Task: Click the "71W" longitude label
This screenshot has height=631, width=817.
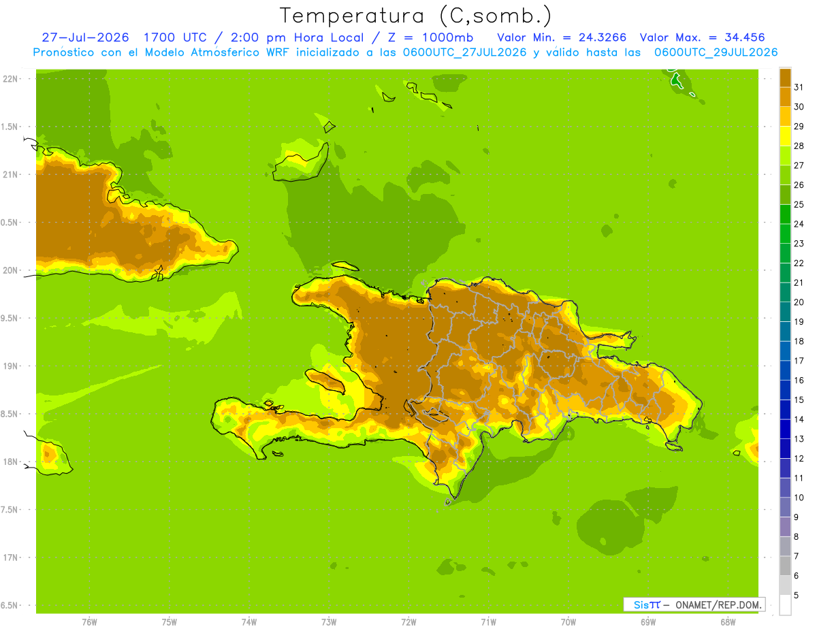Action: 488,621
